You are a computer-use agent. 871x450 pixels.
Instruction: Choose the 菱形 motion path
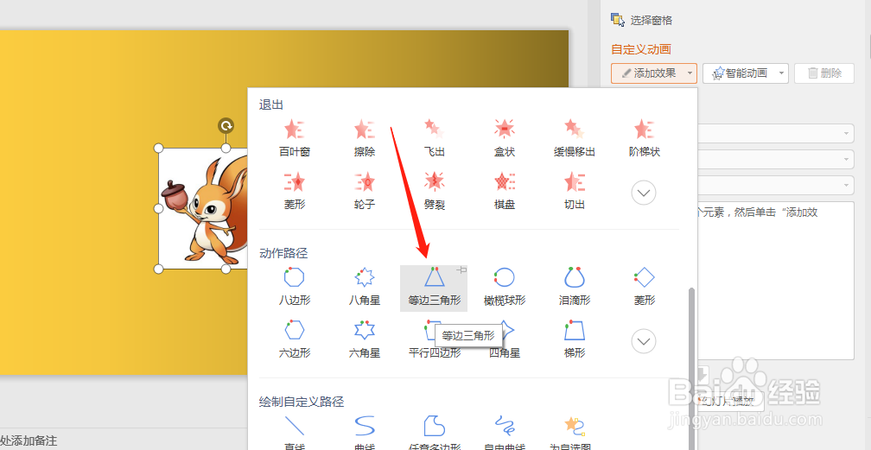(645, 287)
